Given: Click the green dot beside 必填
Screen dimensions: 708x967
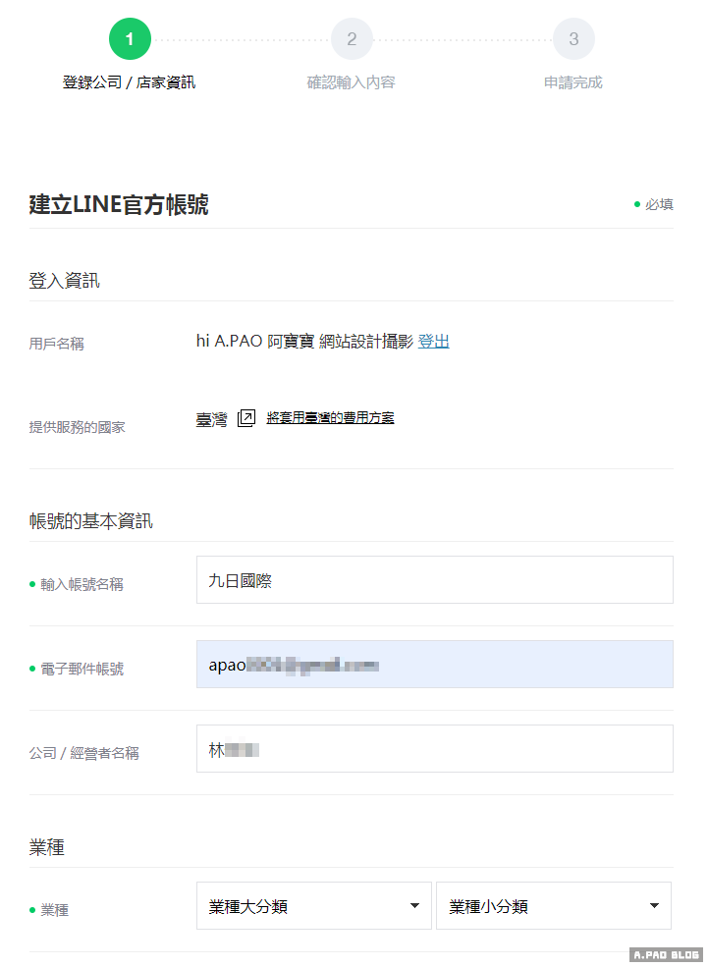Looking at the screenshot, I should [637, 204].
